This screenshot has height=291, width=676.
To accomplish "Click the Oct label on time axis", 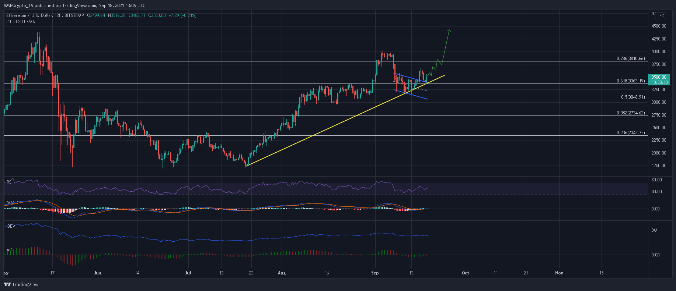I will click(466, 273).
